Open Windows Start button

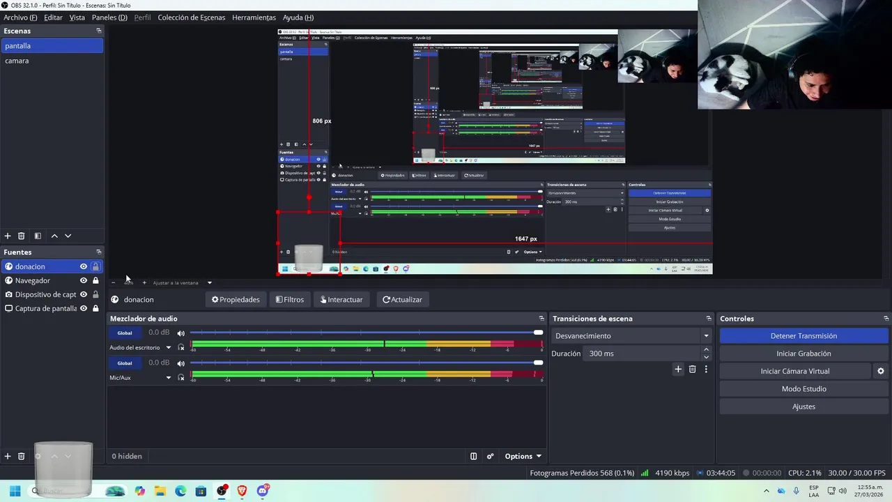15,491
